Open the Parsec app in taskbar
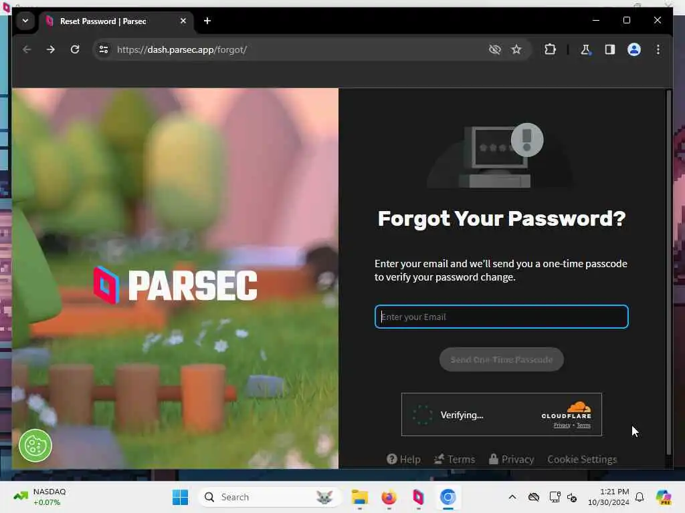 (x=418, y=497)
